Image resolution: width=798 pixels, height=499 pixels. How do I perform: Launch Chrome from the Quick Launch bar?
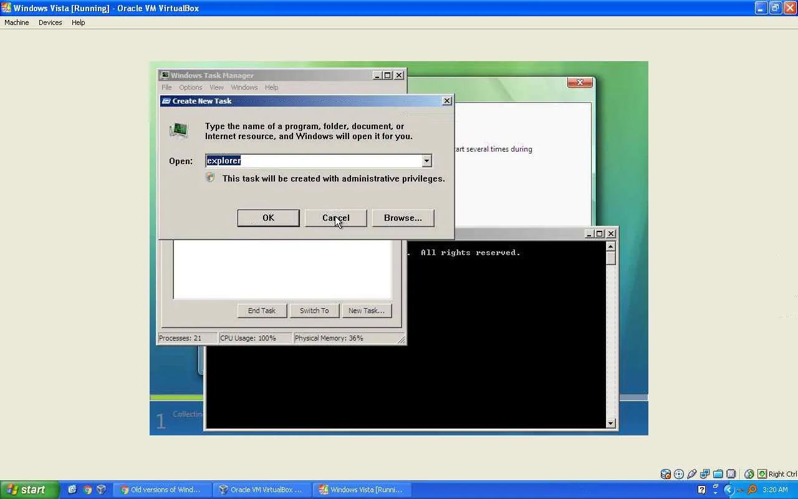pyautogui.click(x=87, y=490)
